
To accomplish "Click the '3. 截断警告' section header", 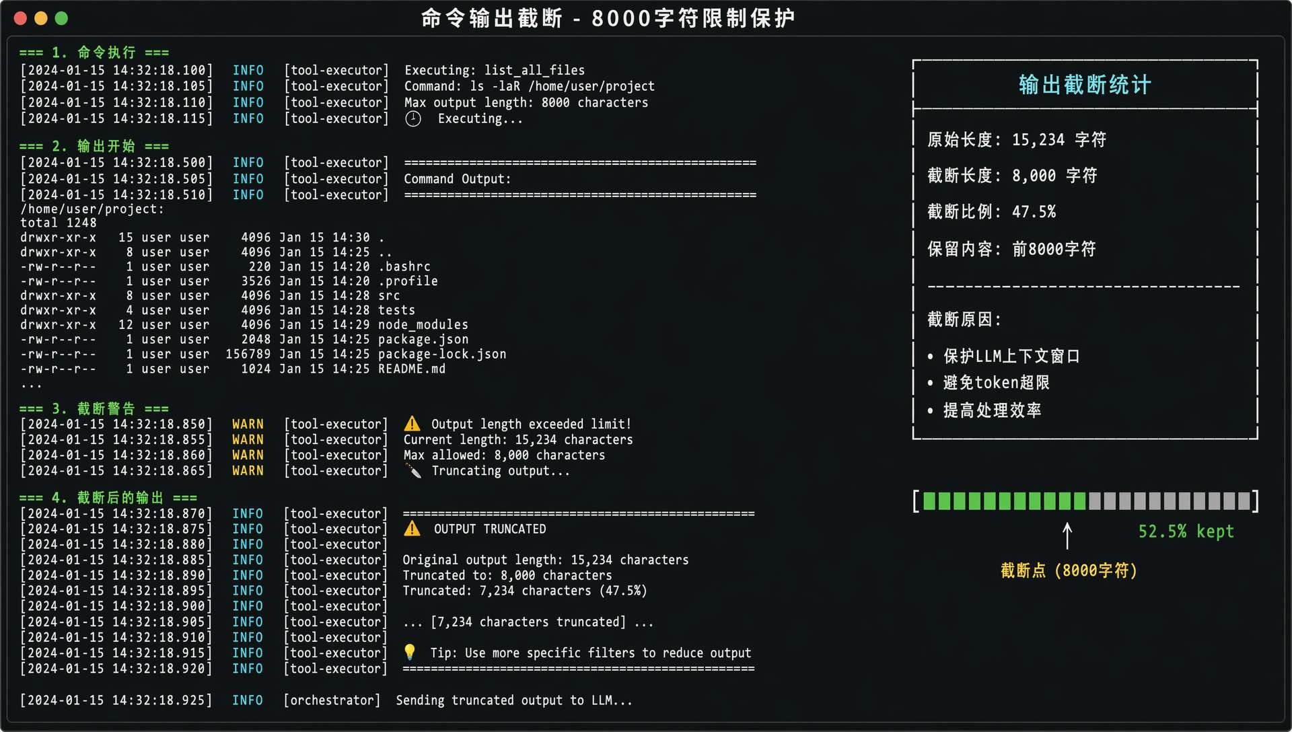I will pyautogui.click(x=94, y=408).
